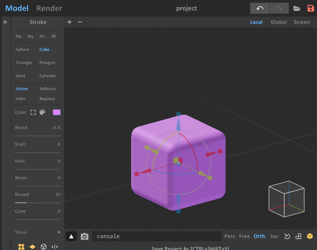The height and width of the screenshot is (250, 317).
Task: Open project using the folder icon
Action: coord(297,8)
